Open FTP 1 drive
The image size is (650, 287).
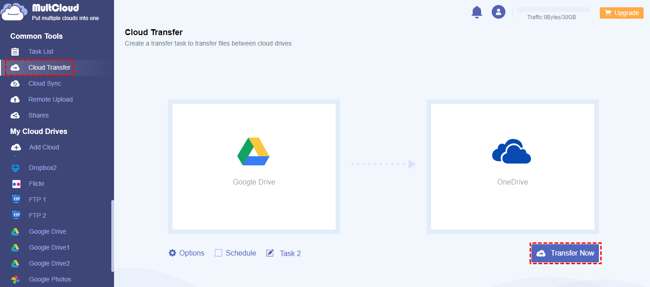coord(37,200)
